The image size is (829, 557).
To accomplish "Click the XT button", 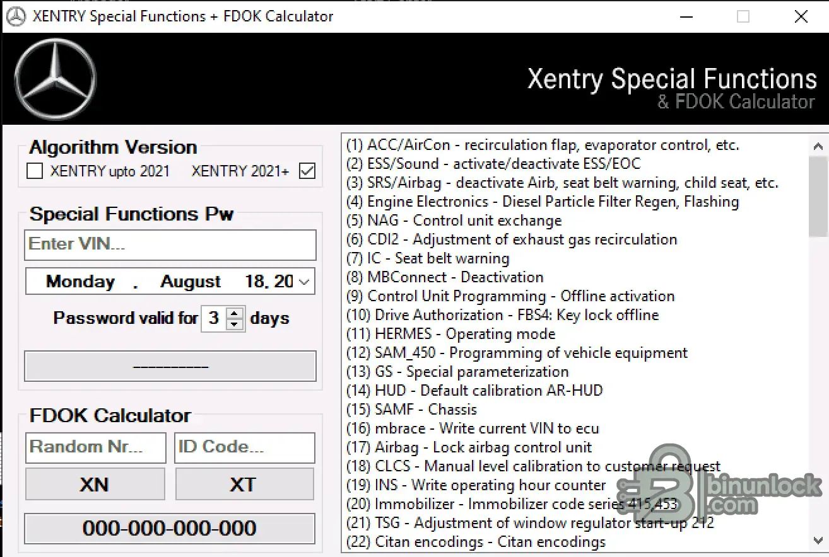I will point(244,484).
